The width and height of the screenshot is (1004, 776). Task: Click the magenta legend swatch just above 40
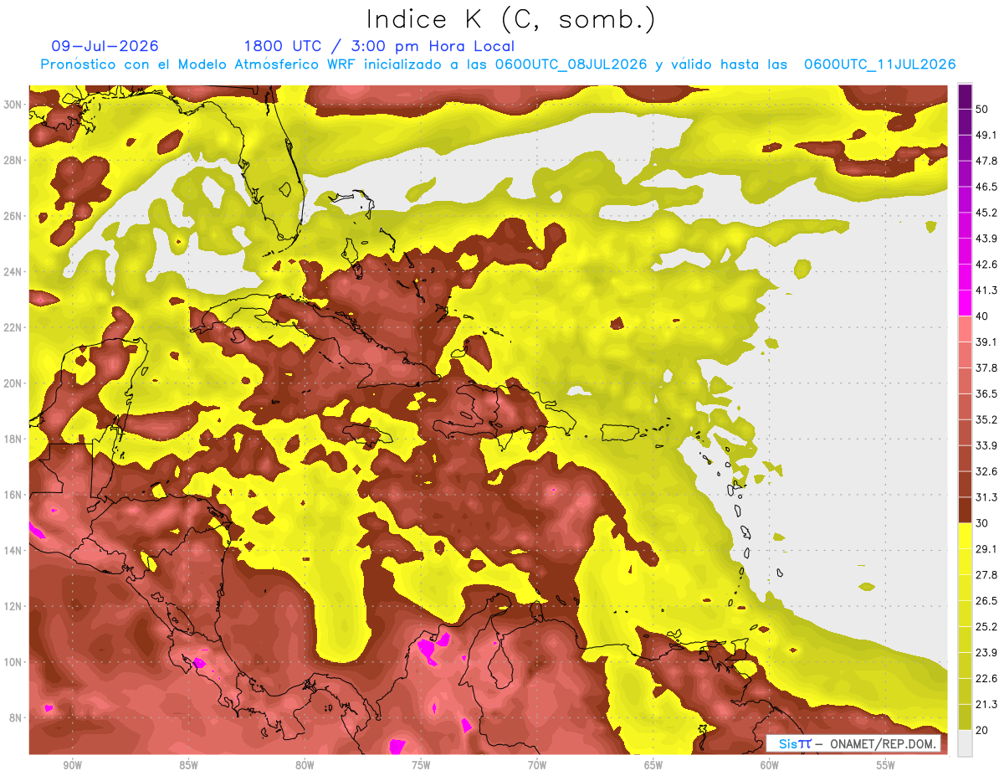pyautogui.click(x=965, y=303)
